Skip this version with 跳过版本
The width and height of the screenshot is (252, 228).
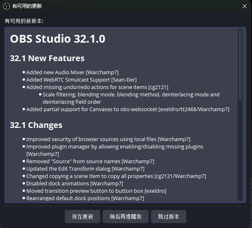[169, 217]
